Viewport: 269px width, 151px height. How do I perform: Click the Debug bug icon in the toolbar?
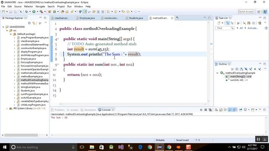point(26,12)
